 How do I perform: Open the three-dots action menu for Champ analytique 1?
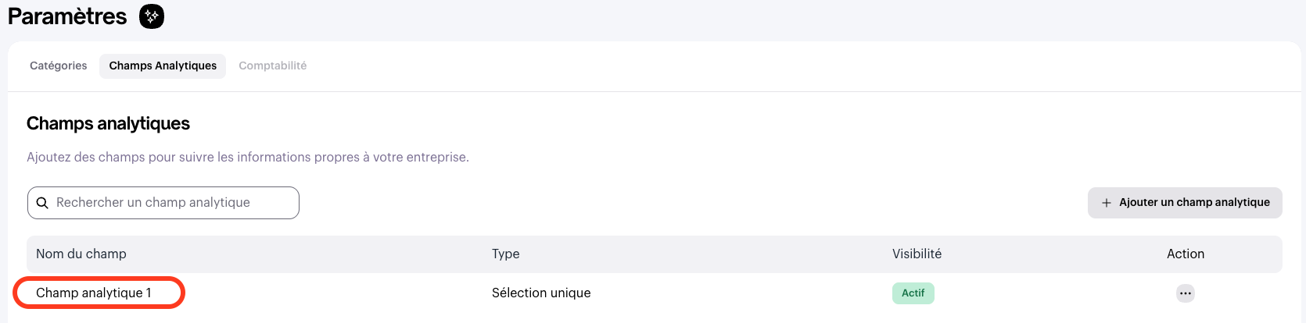pos(1185,293)
